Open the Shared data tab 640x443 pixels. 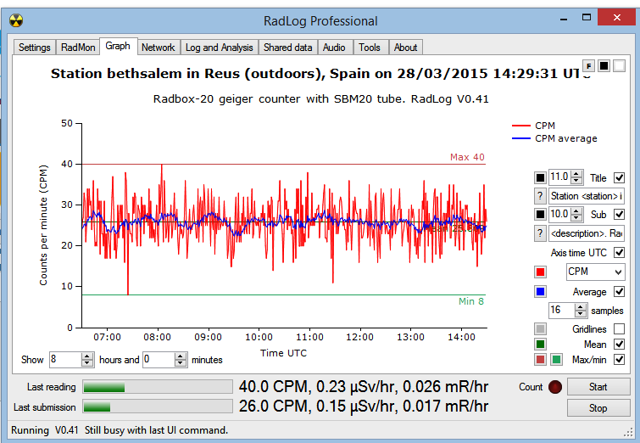[x=287, y=48]
